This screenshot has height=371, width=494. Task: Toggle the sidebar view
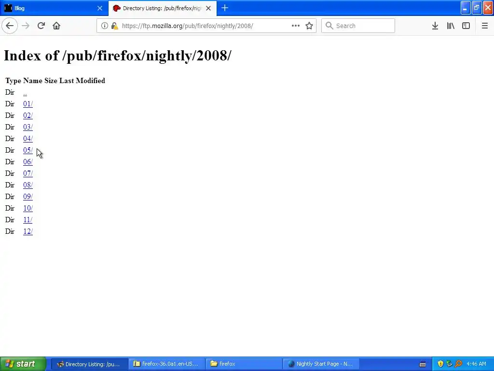pyautogui.click(x=466, y=26)
